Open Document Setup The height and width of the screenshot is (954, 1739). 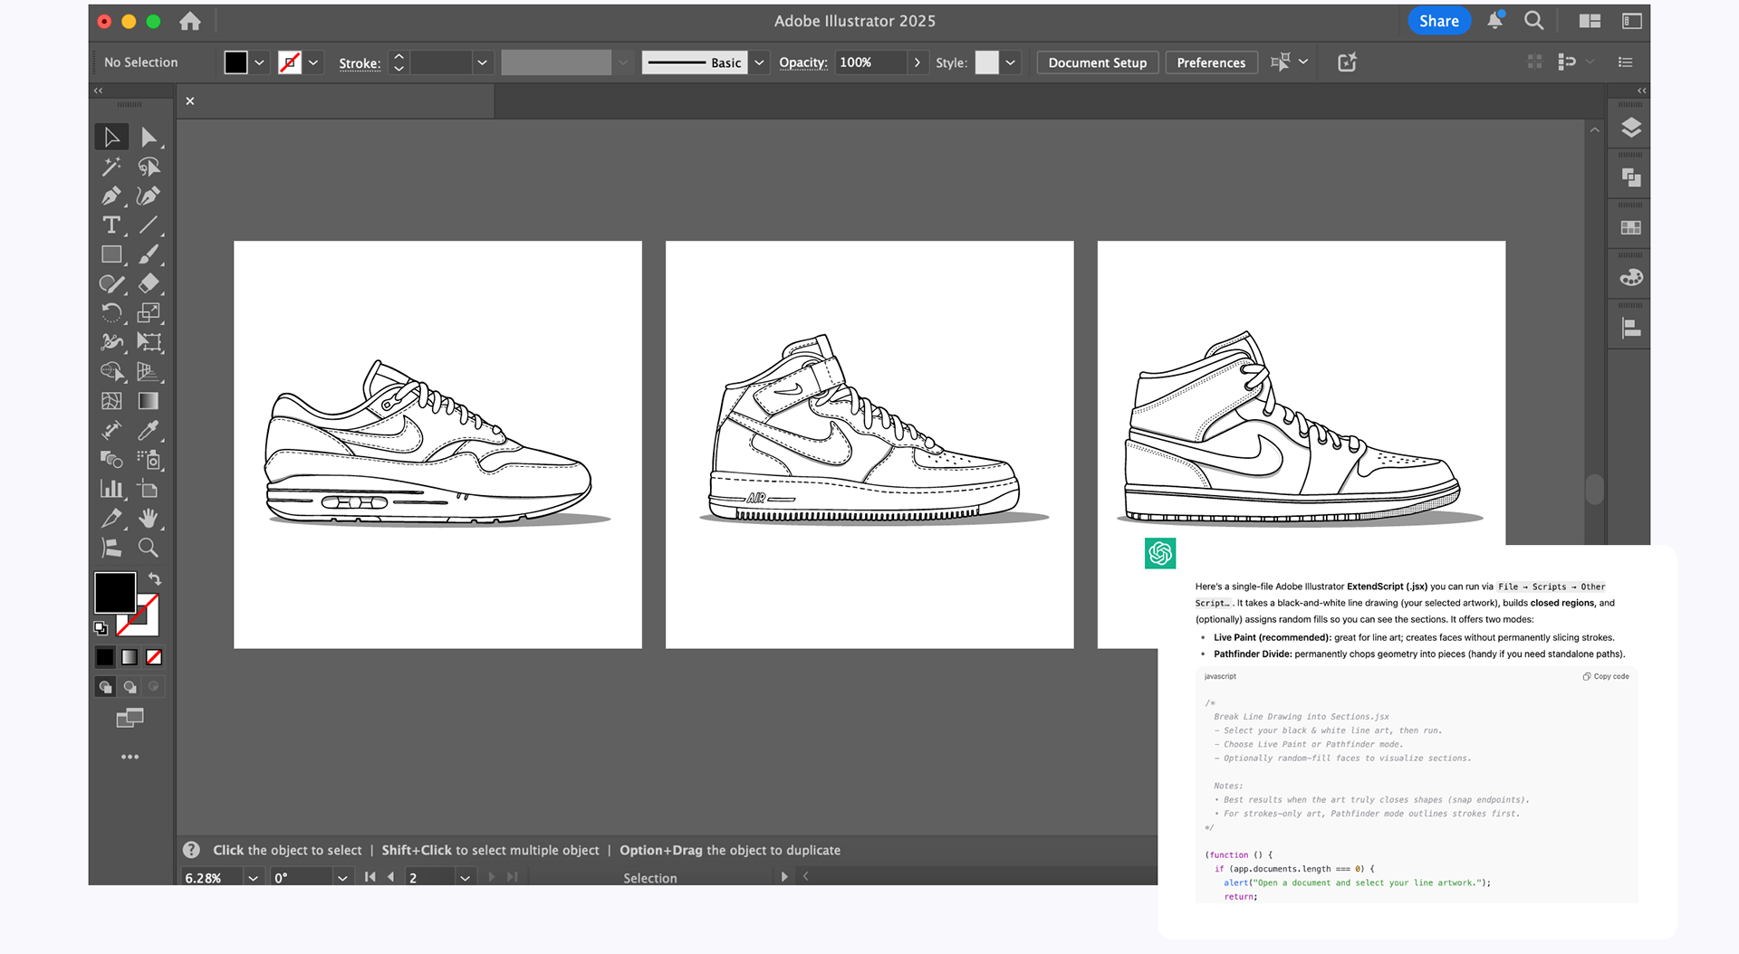pyautogui.click(x=1097, y=62)
